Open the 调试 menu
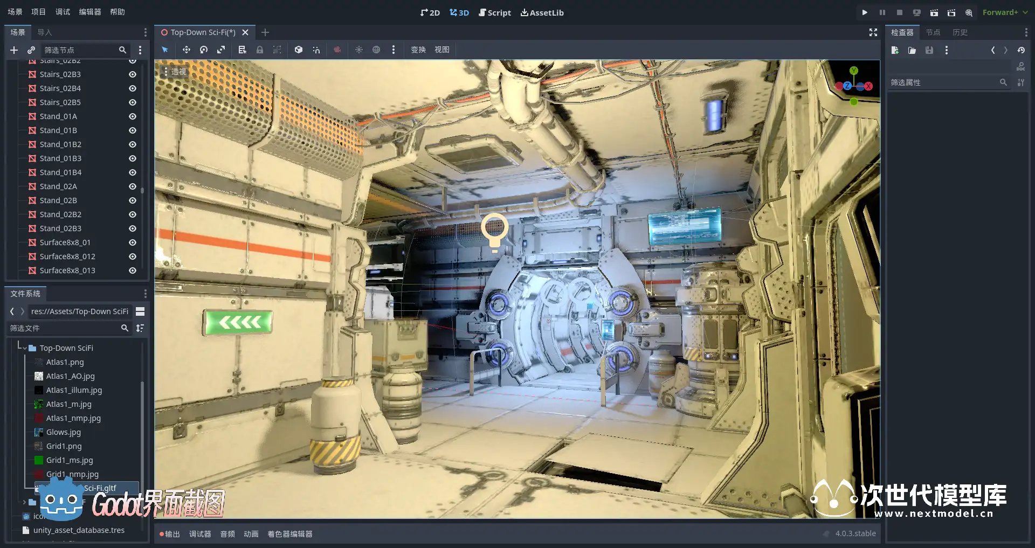1035x548 pixels. [63, 12]
